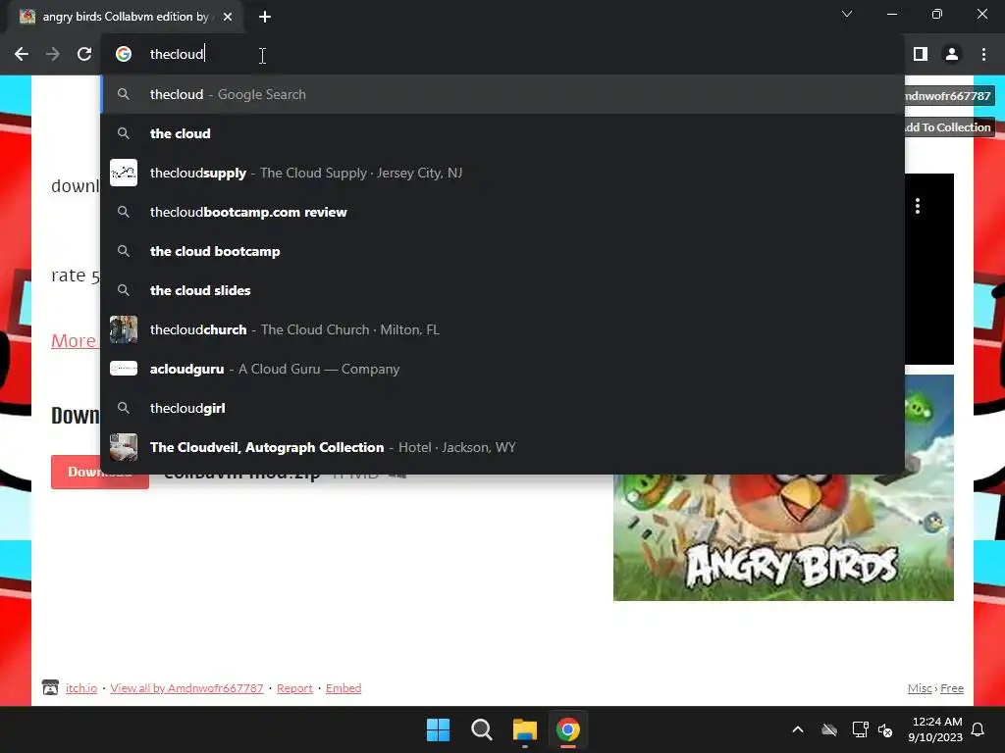Expand the tab search chevron

click(847, 14)
